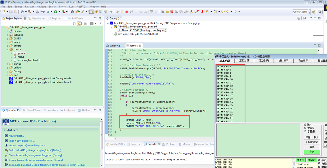Click the green 发送 send button
The image size is (327, 168).
point(312,152)
